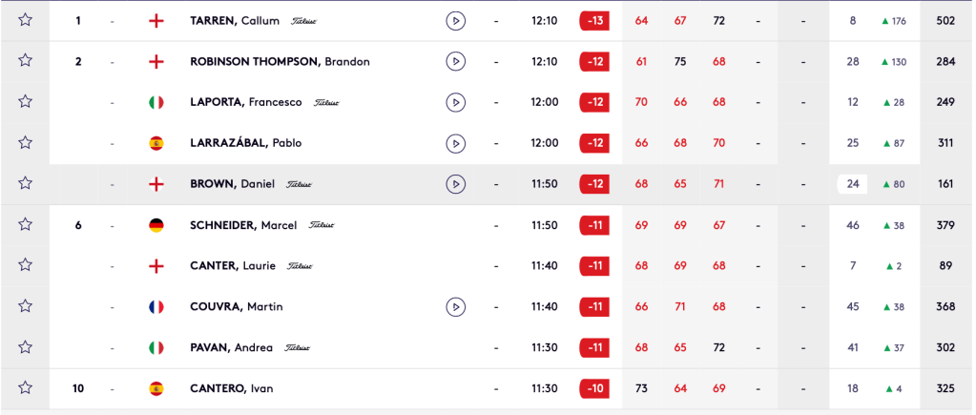This screenshot has width=976, height=415.
Task: Play Martin Couvra's video highlights
Action: 455,307
